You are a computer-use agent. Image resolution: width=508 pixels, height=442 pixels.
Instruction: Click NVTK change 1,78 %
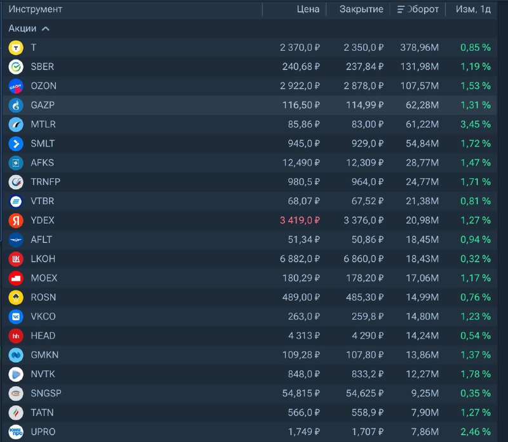pos(476,374)
